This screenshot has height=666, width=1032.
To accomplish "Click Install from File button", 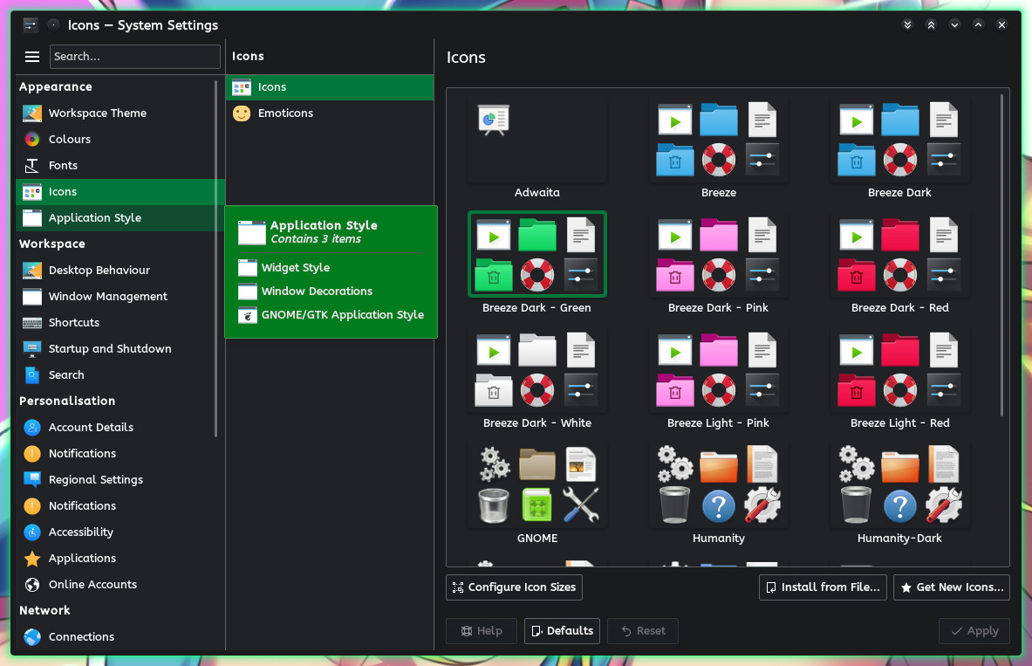I will (x=823, y=587).
